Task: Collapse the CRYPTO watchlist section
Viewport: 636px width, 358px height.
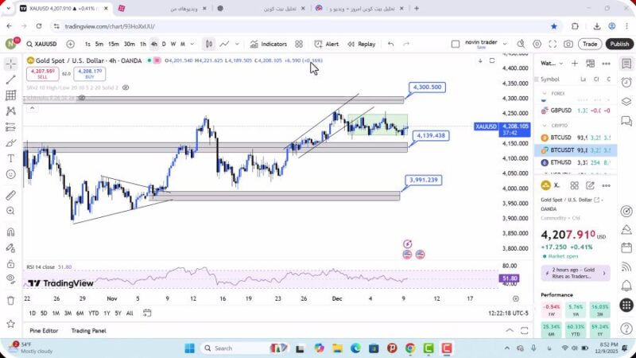Action: point(545,126)
